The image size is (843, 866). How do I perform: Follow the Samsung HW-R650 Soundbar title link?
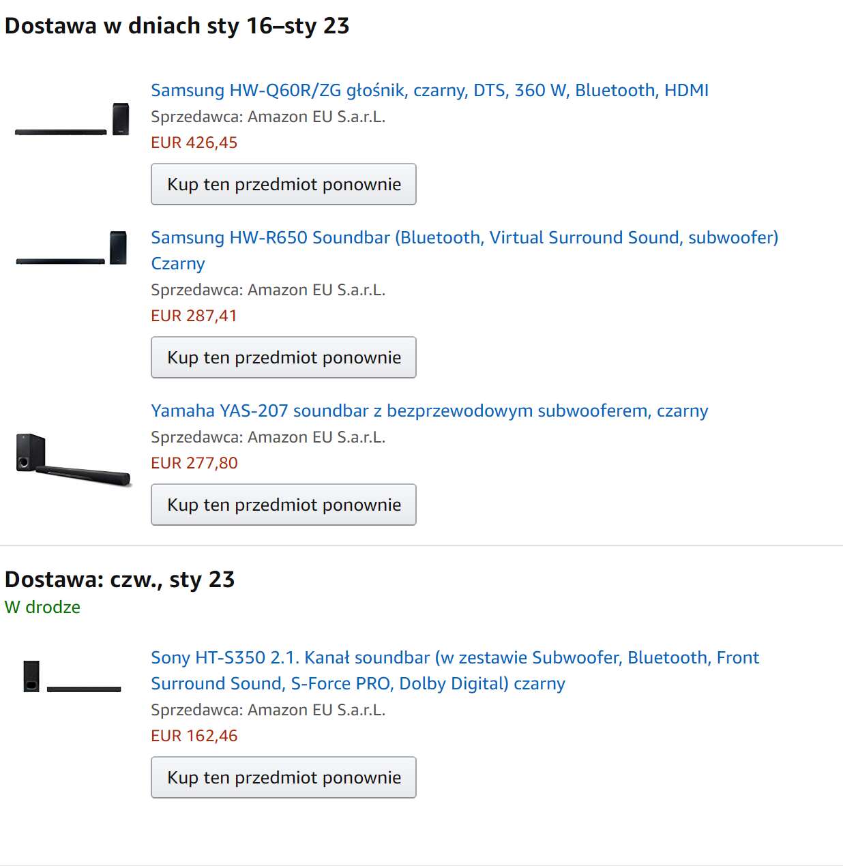[464, 237]
